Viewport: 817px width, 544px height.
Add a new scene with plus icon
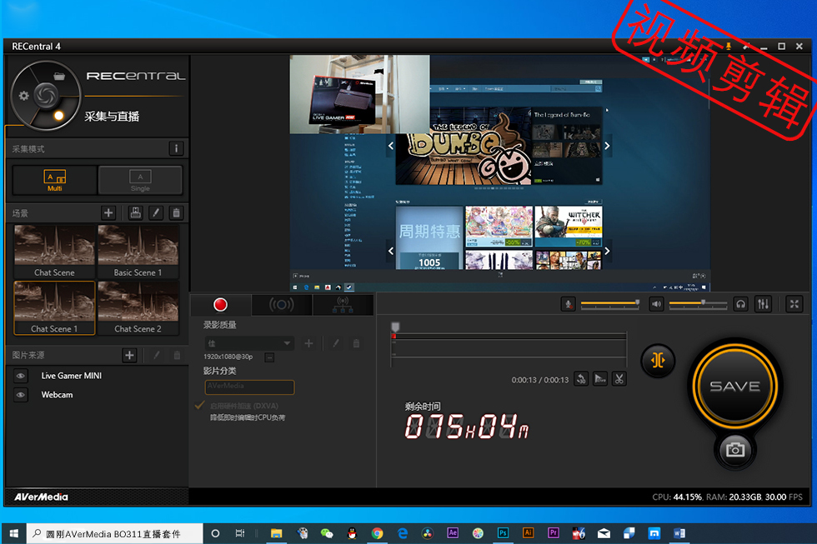(108, 213)
